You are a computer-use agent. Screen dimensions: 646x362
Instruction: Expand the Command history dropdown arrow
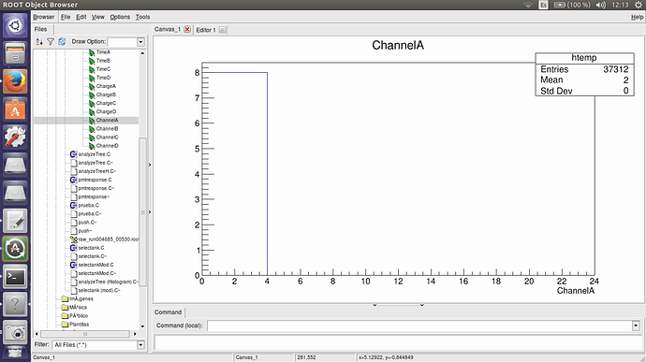pos(636,326)
